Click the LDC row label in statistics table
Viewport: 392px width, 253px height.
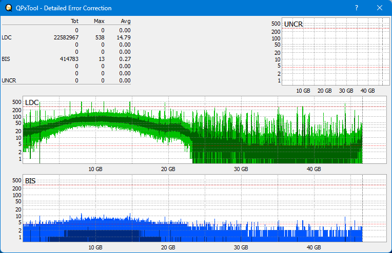[6, 37]
